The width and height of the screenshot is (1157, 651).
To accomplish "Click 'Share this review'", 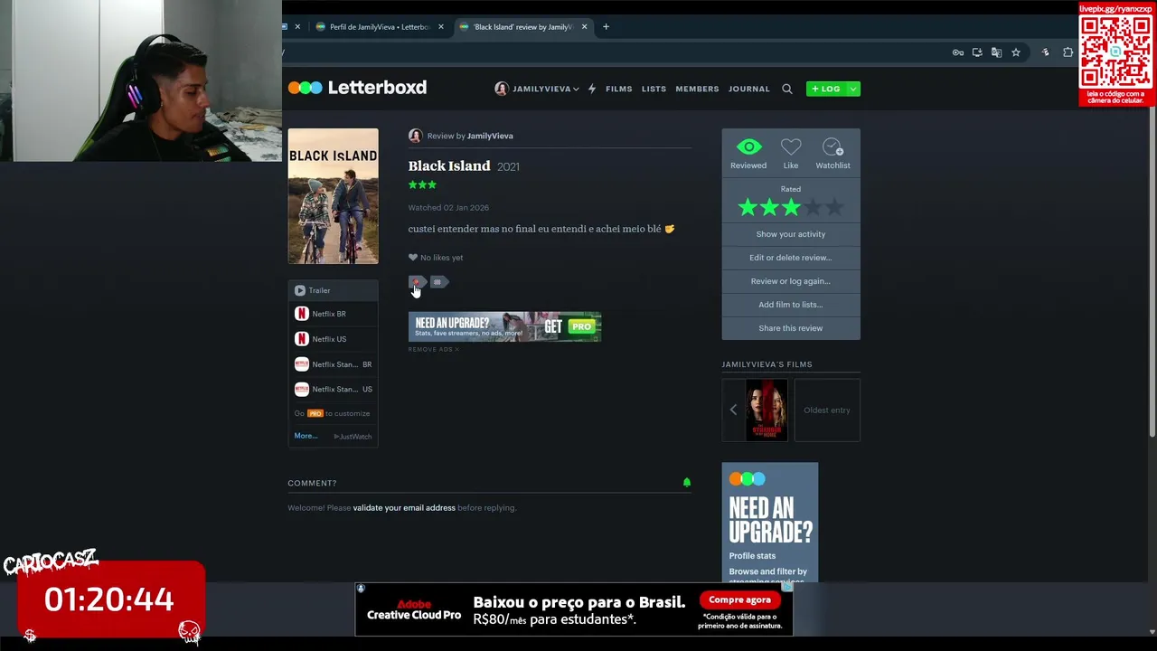I will [x=791, y=328].
